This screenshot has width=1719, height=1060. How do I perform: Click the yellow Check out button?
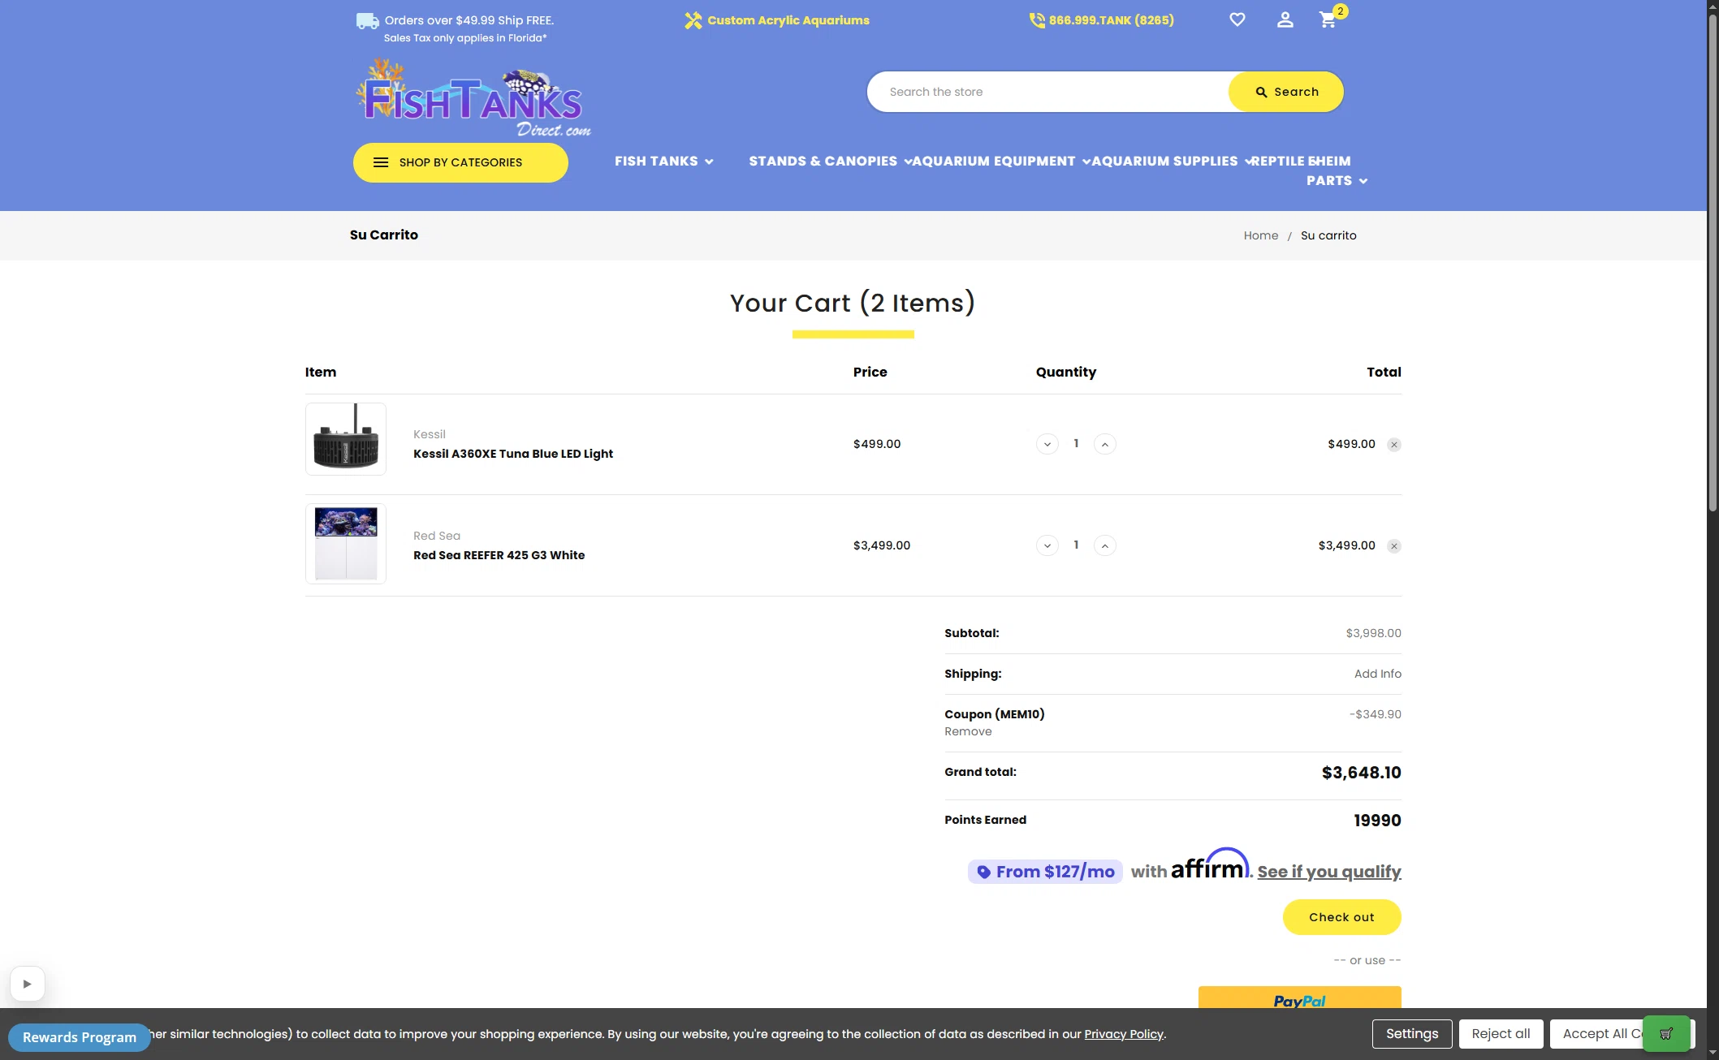click(1341, 917)
